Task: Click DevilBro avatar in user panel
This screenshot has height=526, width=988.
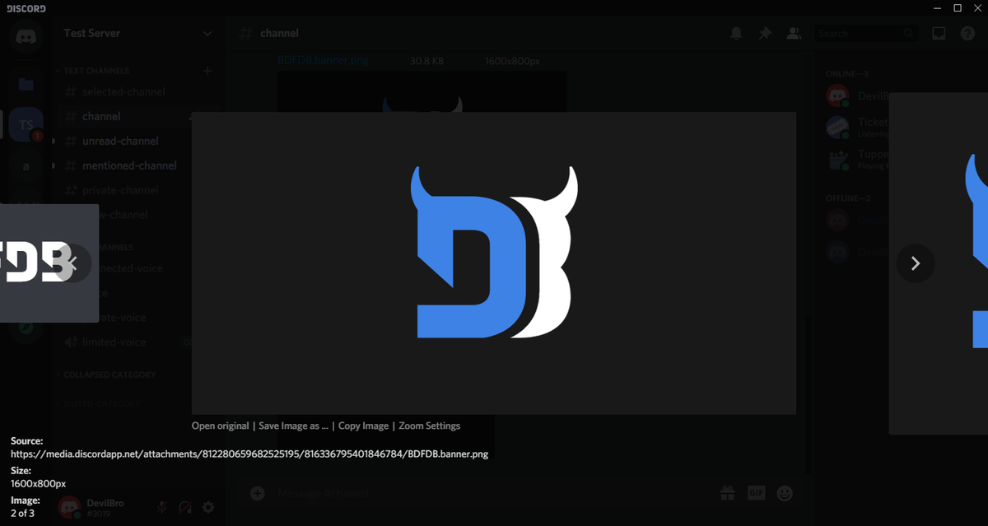Action: (70, 508)
